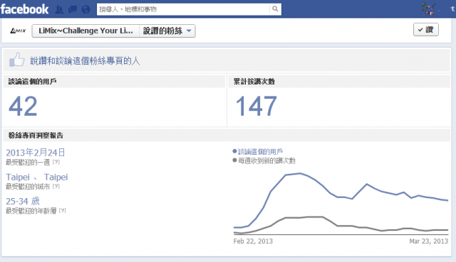The width and height of the screenshot is (456, 262).
Task: Open help [?] next to 最受歡迎的一週
Action: coord(56,162)
